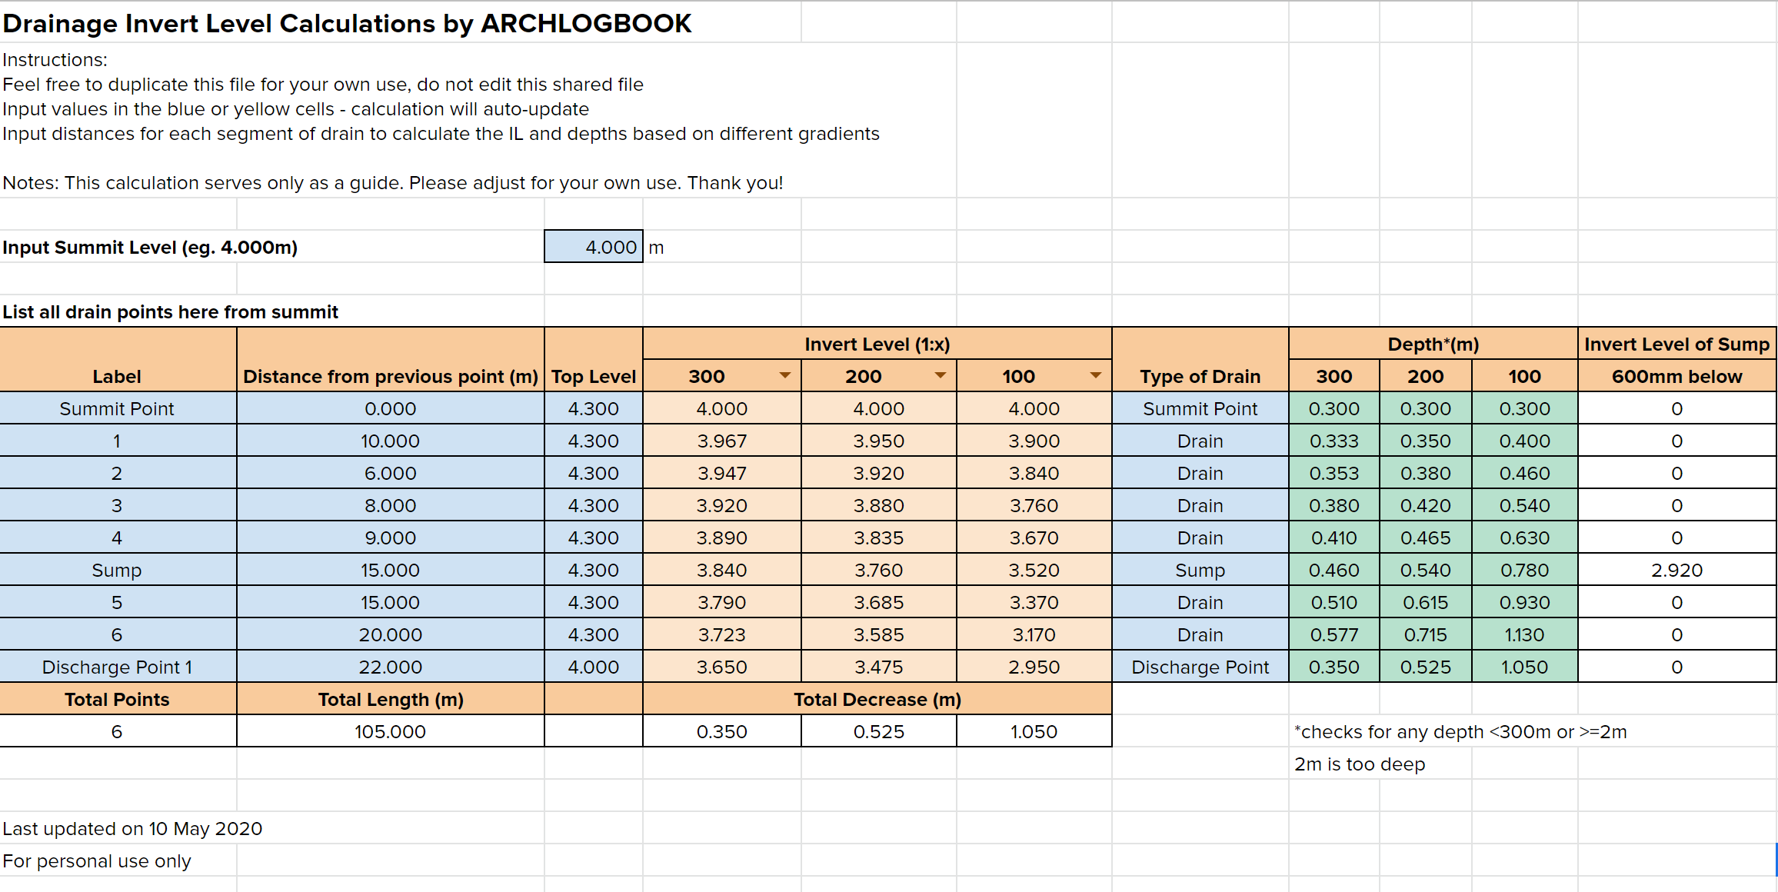This screenshot has width=1778, height=892.
Task: Open the filter dropdown on the 300 gradient column
Action: pyautogui.click(x=785, y=376)
